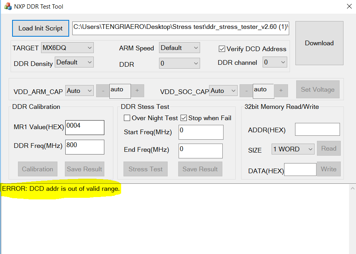Click the Load Init Script button
The height and width of the screenshot is (254, 356).
click(x=40, y=28)
